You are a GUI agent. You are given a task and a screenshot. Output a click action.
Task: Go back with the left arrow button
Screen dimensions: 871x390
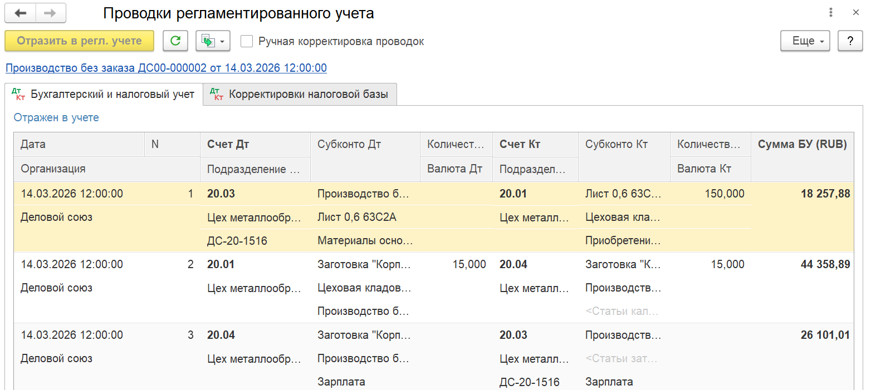coord(20,13)
